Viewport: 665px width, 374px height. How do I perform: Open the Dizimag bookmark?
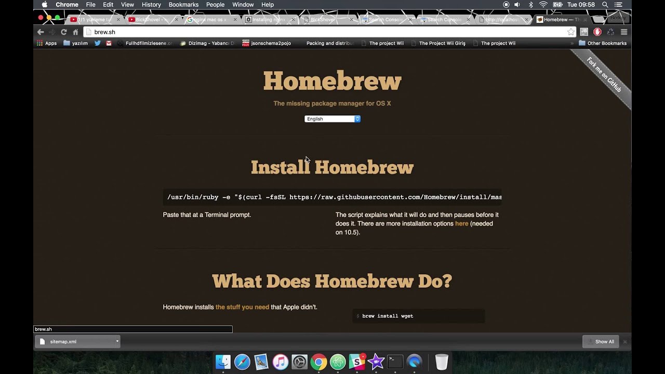tap(207, 43)
